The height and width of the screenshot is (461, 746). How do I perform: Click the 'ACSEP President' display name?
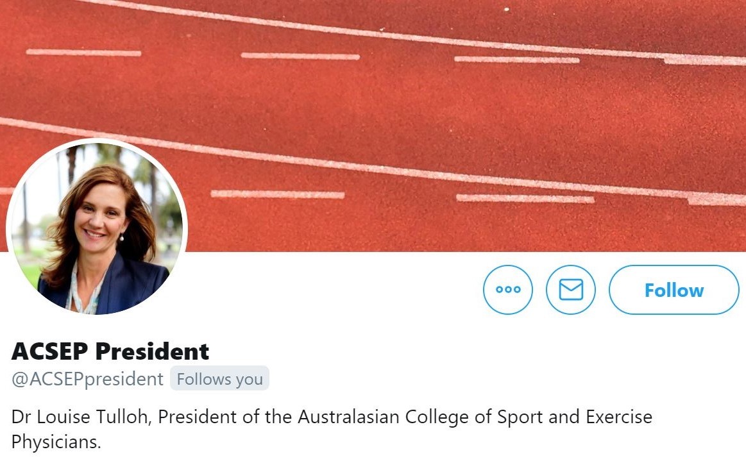(x=110, y=351)
